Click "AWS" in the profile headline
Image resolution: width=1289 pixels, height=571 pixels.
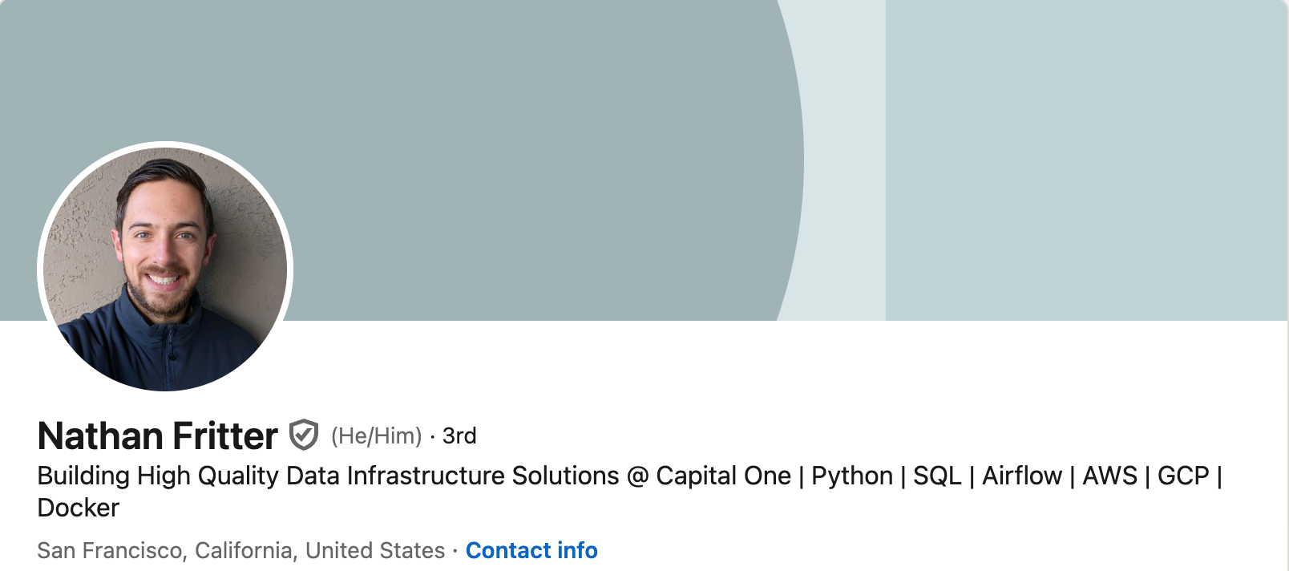(1110, 476)
